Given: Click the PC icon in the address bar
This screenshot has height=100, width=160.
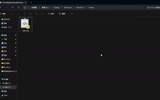Looking at the screenshot, I should point(25,7).
